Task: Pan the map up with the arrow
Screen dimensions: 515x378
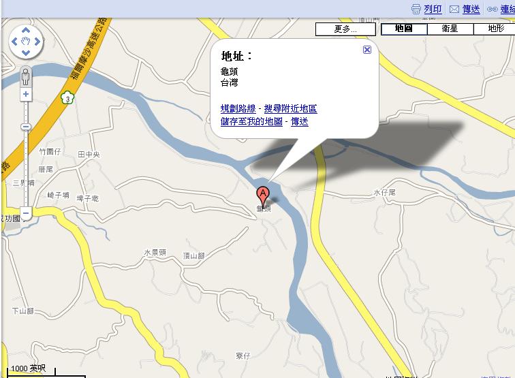Action: [x=26, y=31]
